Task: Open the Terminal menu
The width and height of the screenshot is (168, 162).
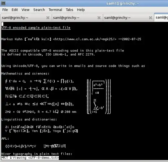Action: [x=55, y=10]
